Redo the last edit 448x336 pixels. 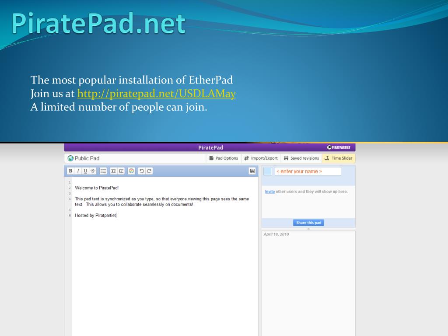(x=149, y=171)
